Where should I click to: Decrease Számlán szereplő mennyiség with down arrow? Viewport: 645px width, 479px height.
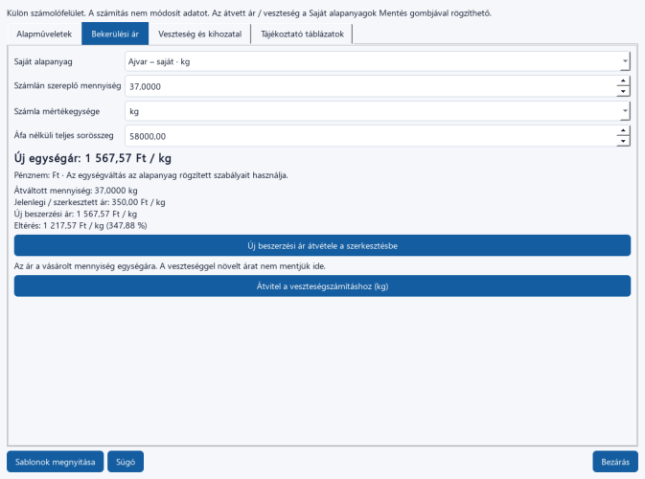623,91
